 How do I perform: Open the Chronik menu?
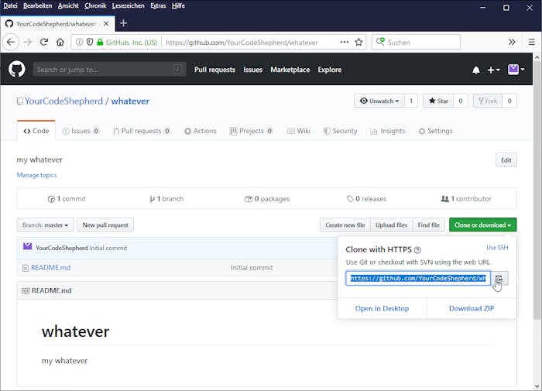point(95,6)
